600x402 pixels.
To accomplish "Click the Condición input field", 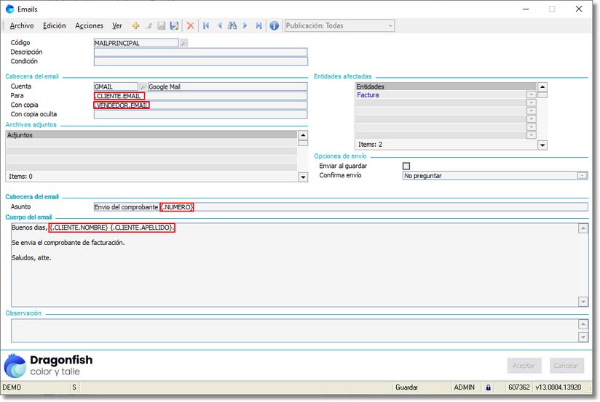I will click(x=200, y=61).
